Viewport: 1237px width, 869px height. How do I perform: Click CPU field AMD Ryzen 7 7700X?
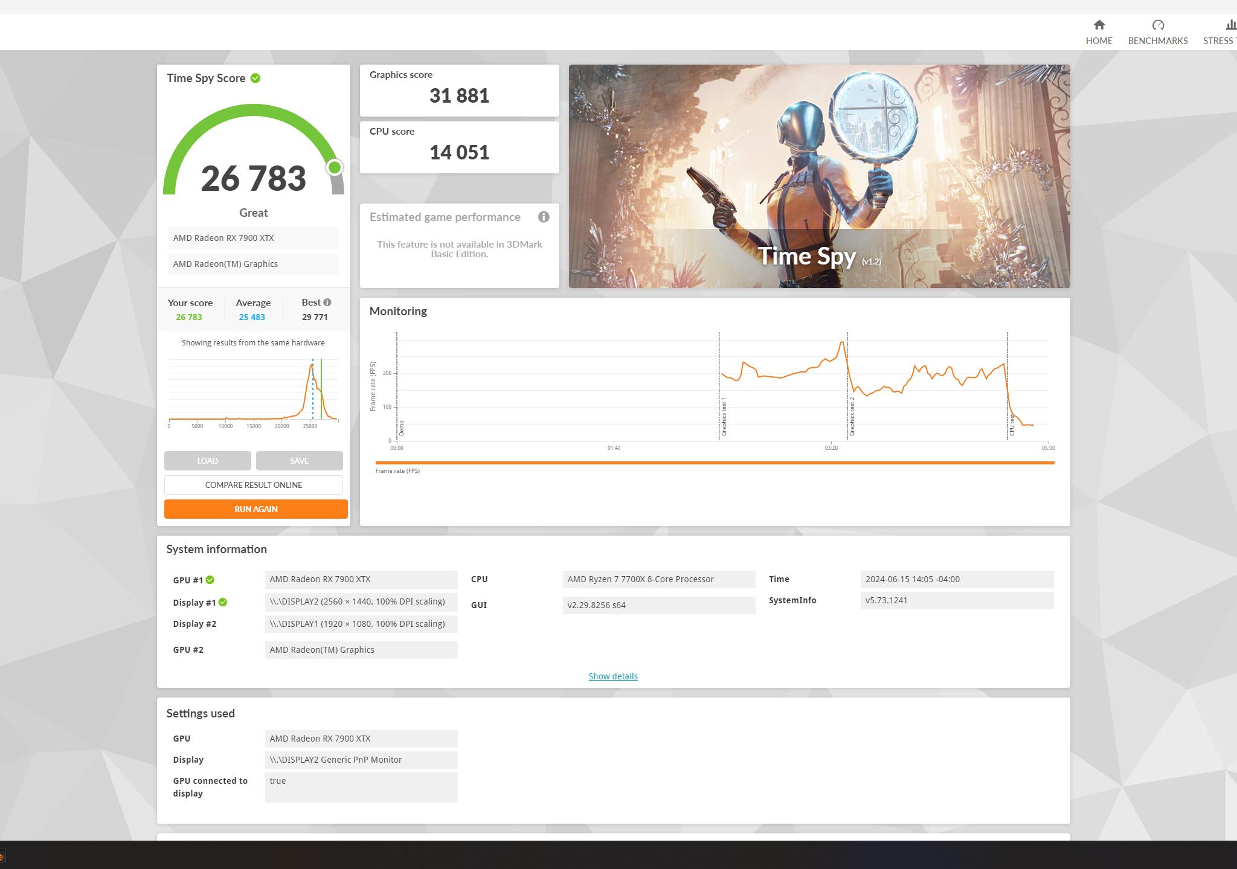(659, 580)
